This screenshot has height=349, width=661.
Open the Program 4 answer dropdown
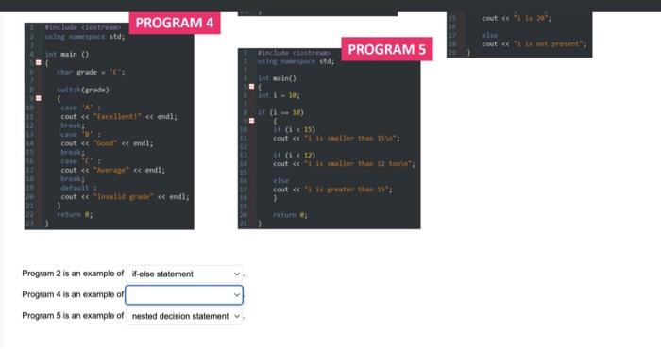coord(184,294)
